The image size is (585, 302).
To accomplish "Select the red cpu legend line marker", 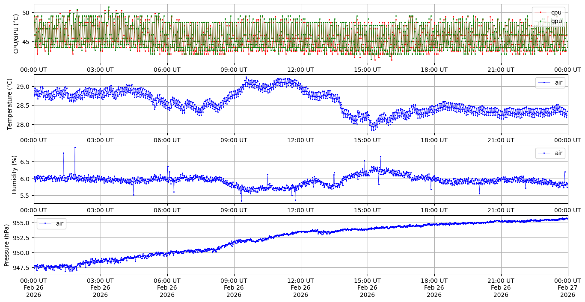I will click(x=541, y=12).
